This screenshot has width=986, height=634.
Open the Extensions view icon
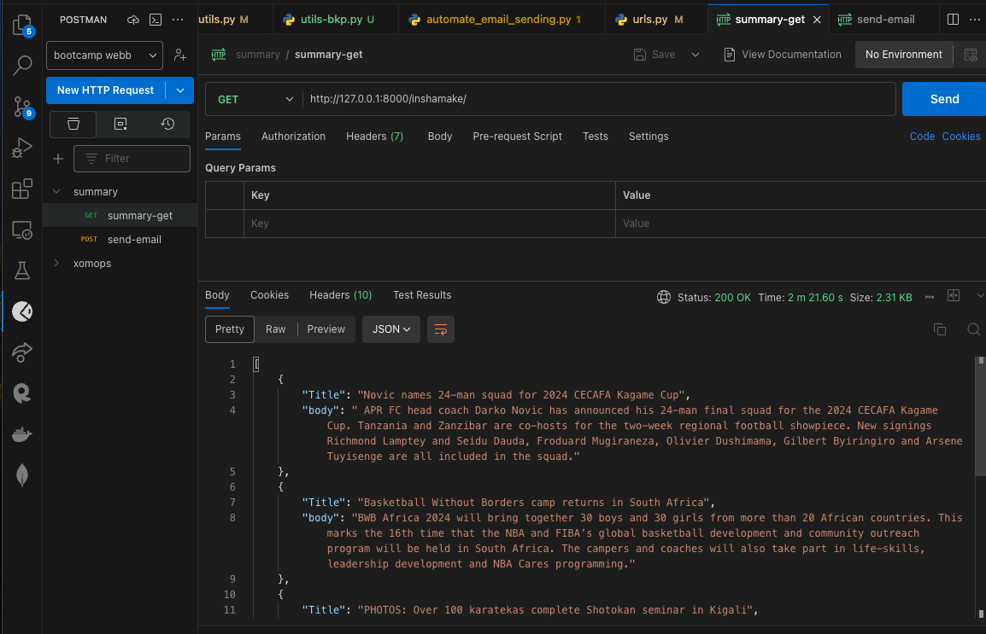22,189
